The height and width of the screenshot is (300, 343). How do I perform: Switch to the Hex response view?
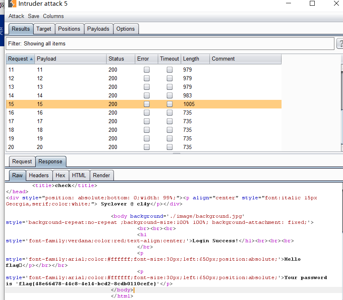[60, 175]
